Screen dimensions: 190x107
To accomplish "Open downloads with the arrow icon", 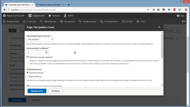I will click(x=169, y=10).
